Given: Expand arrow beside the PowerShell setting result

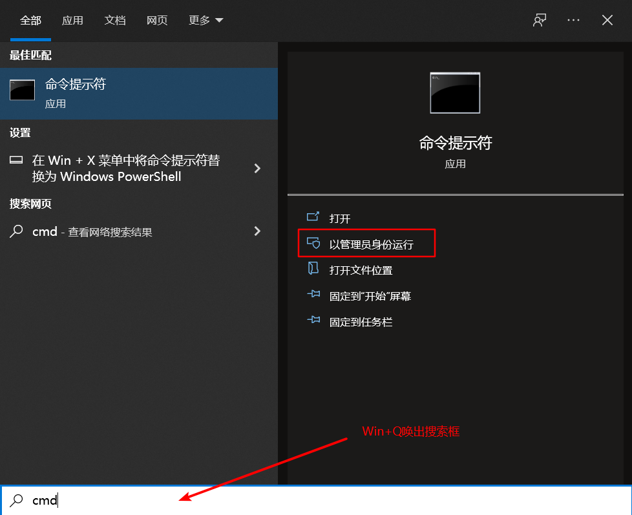Looking at the screenshot, I should [x=257, y=169].
